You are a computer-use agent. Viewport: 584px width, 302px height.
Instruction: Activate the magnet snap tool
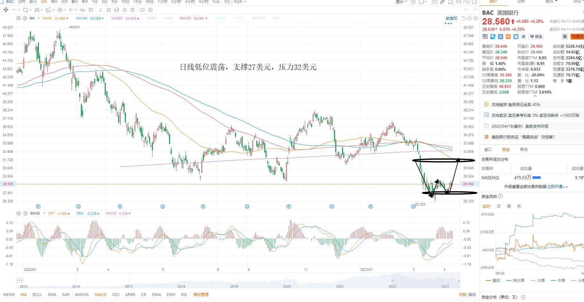(x=109, y=10)
